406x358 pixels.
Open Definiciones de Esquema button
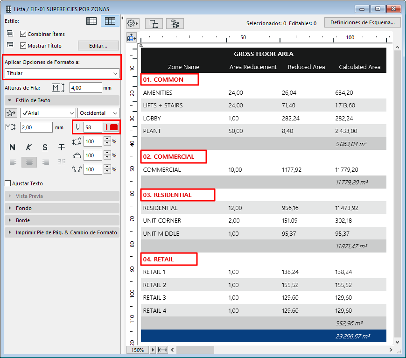point(362,23)
